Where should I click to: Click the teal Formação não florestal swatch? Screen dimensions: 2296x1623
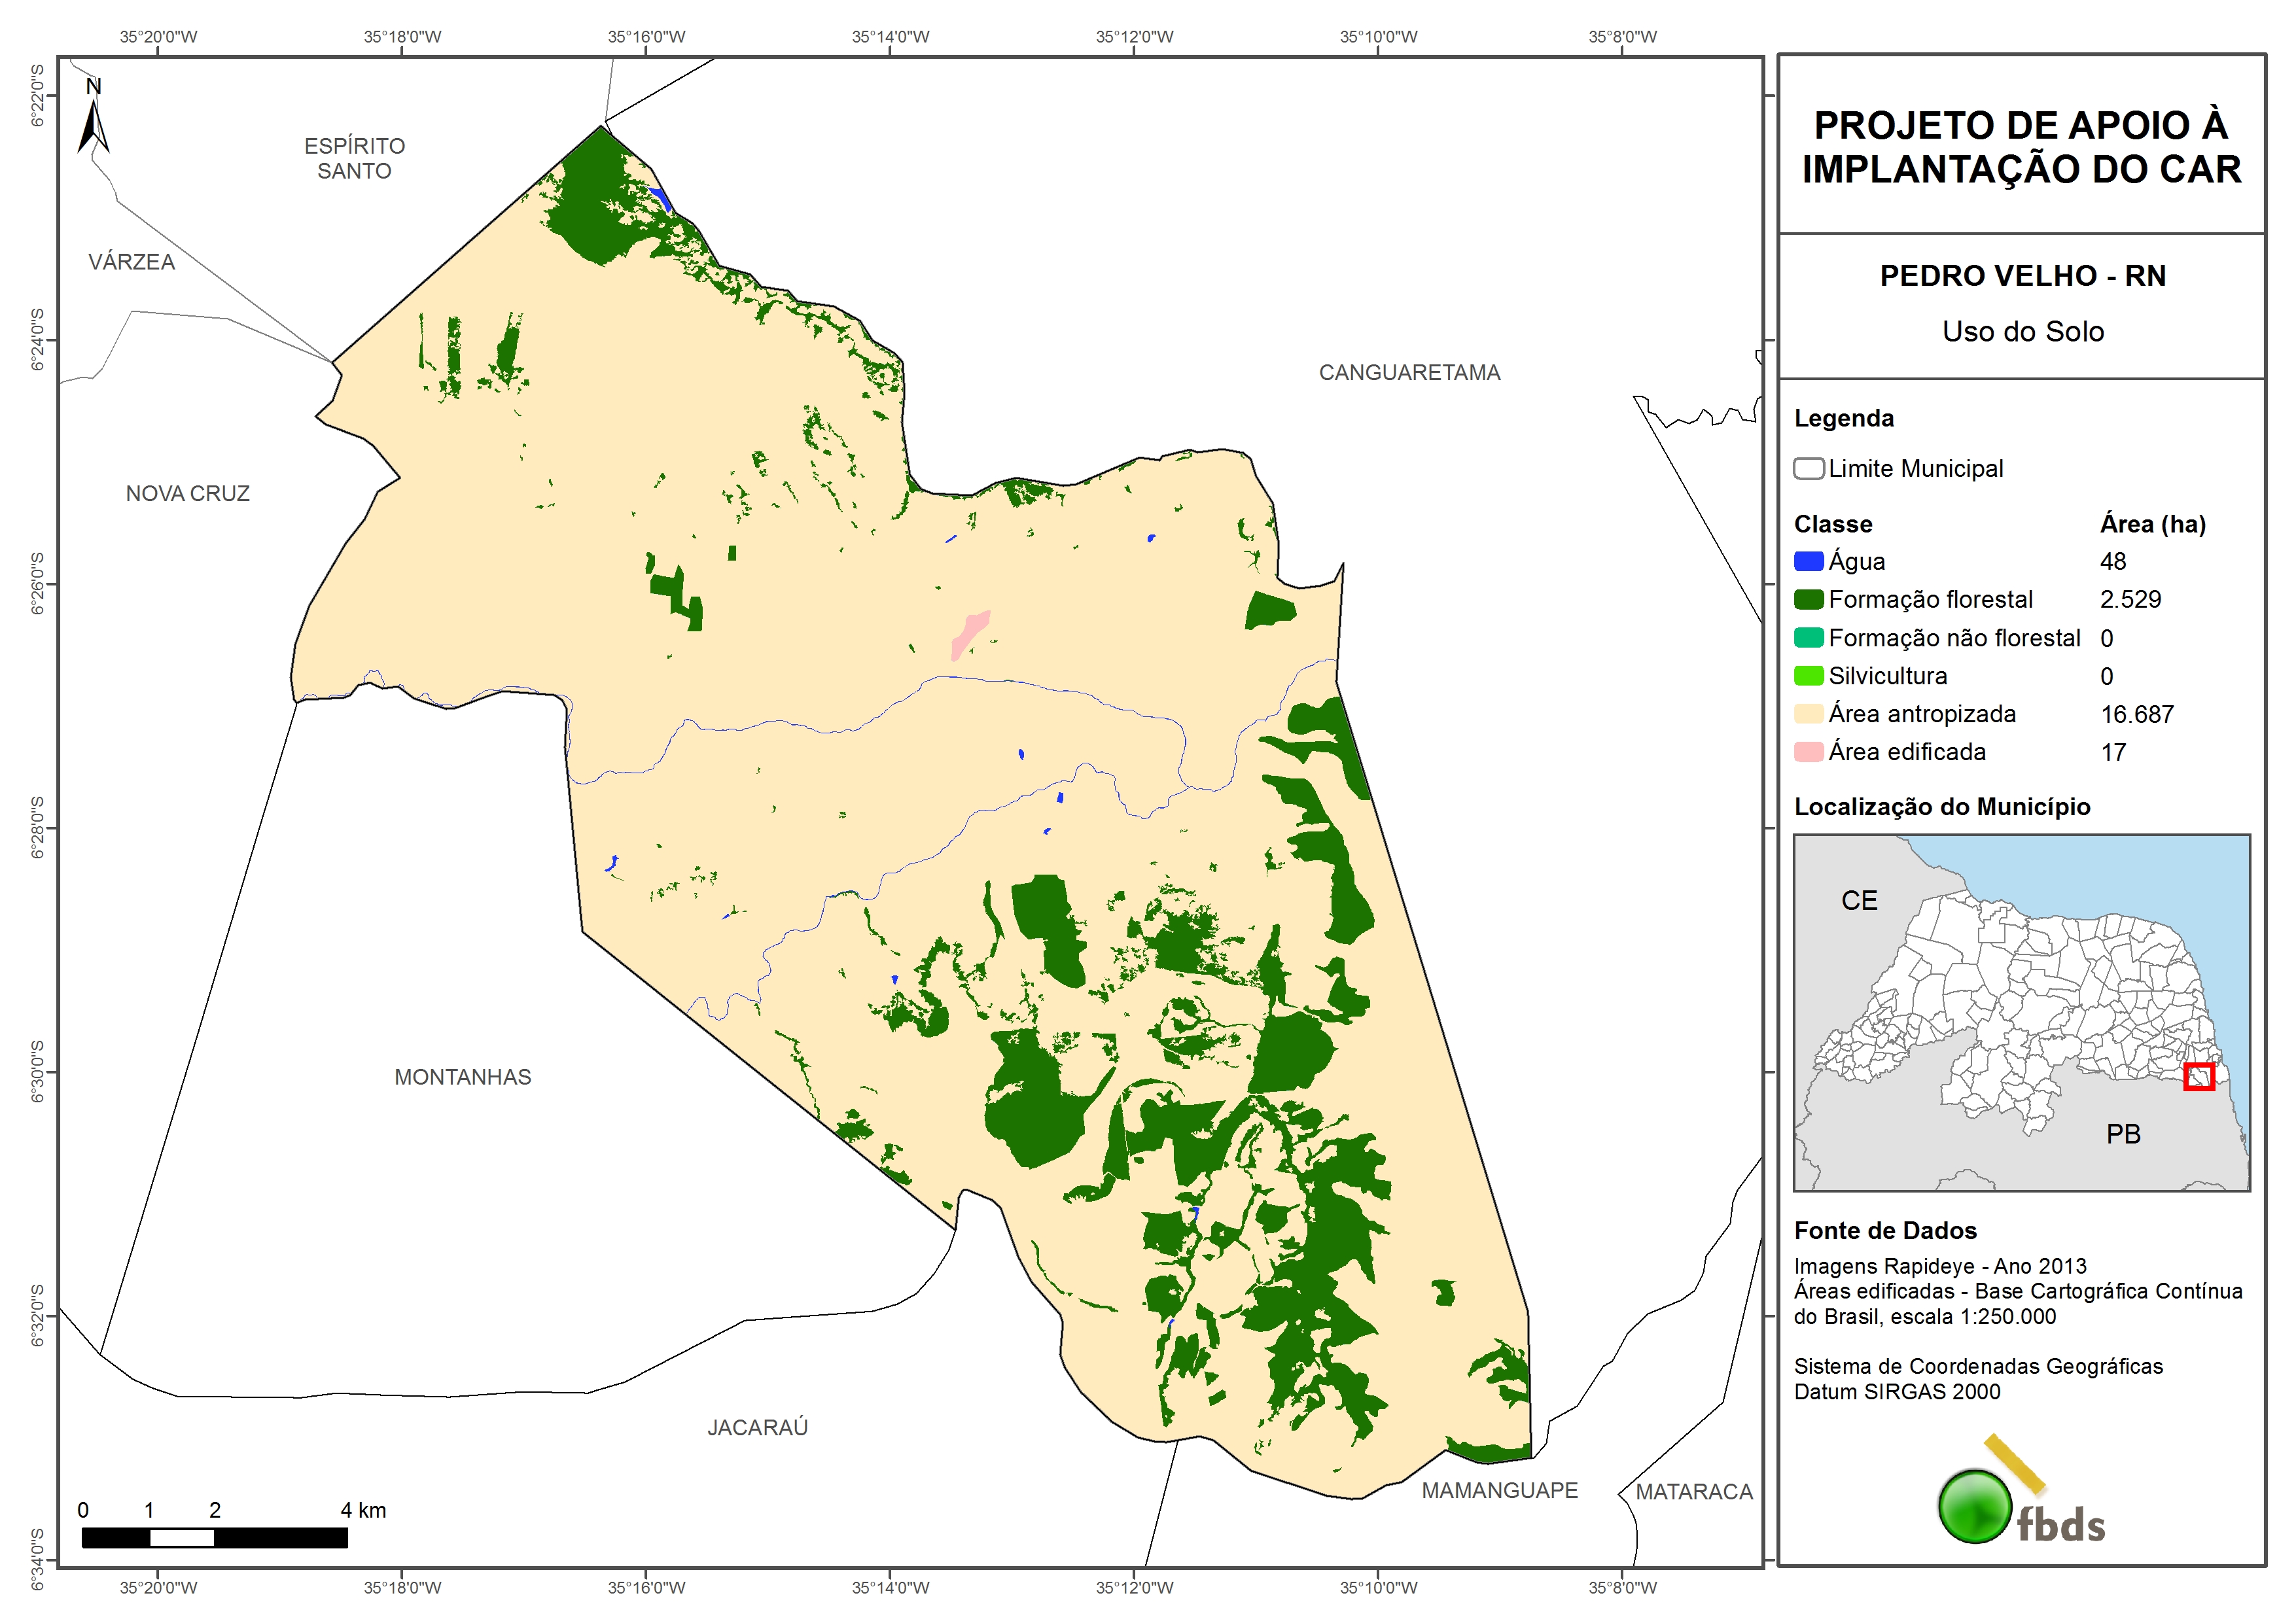click(x=1808, y=638)
